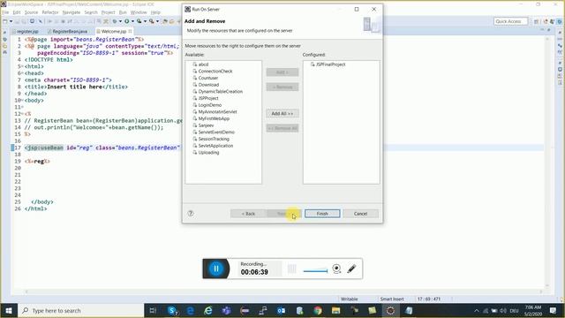Open Sticky Notes from the taskbar
565x318 pixels.
tap(373, 310)
